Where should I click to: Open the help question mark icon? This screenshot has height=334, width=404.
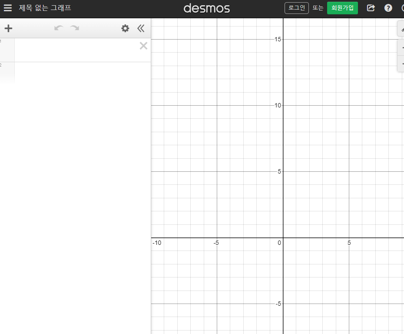pyautogui.click(x=388, y=8)
